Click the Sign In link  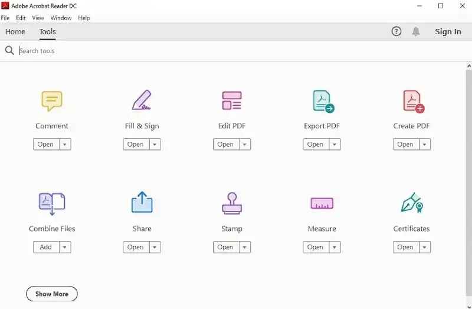448,32
